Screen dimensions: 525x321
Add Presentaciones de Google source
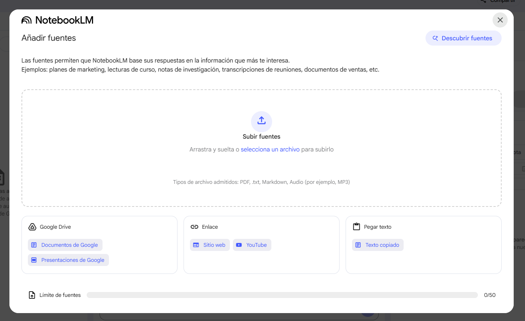[68, 260]
